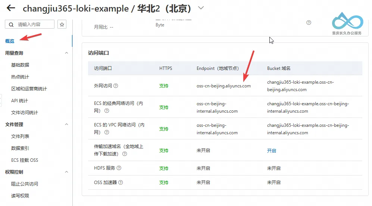The height and width of the screenshot is (206, 372).
Task: Click 支持 in the HDFS 服务 row
Action: (164, 168)
